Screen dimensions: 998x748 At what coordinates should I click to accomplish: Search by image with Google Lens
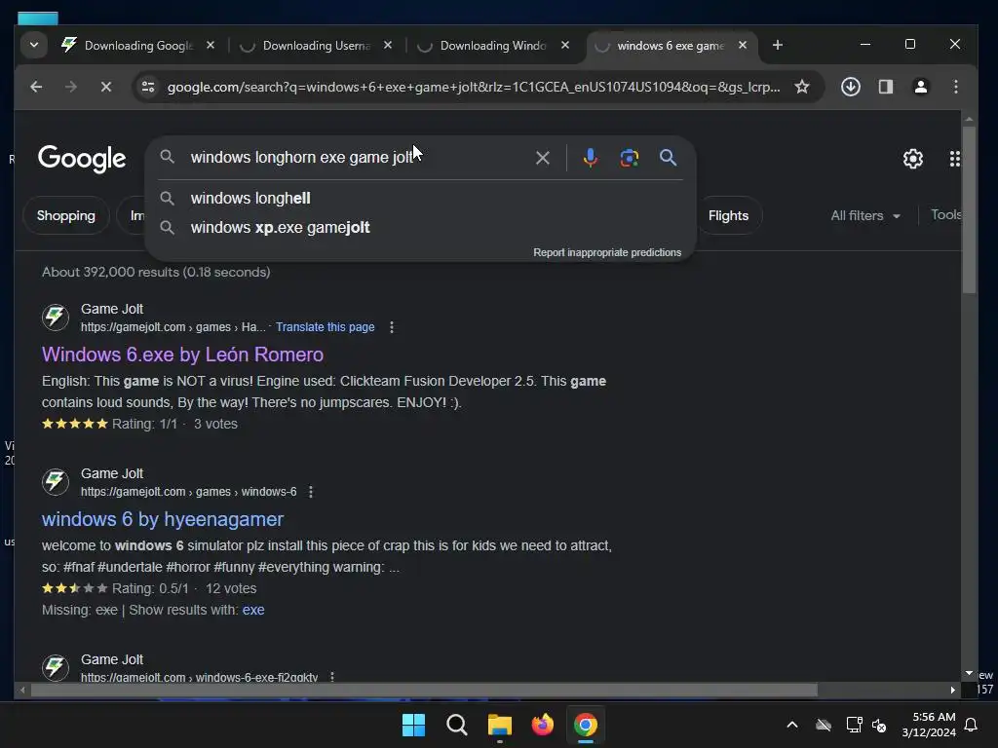[630, 158]
